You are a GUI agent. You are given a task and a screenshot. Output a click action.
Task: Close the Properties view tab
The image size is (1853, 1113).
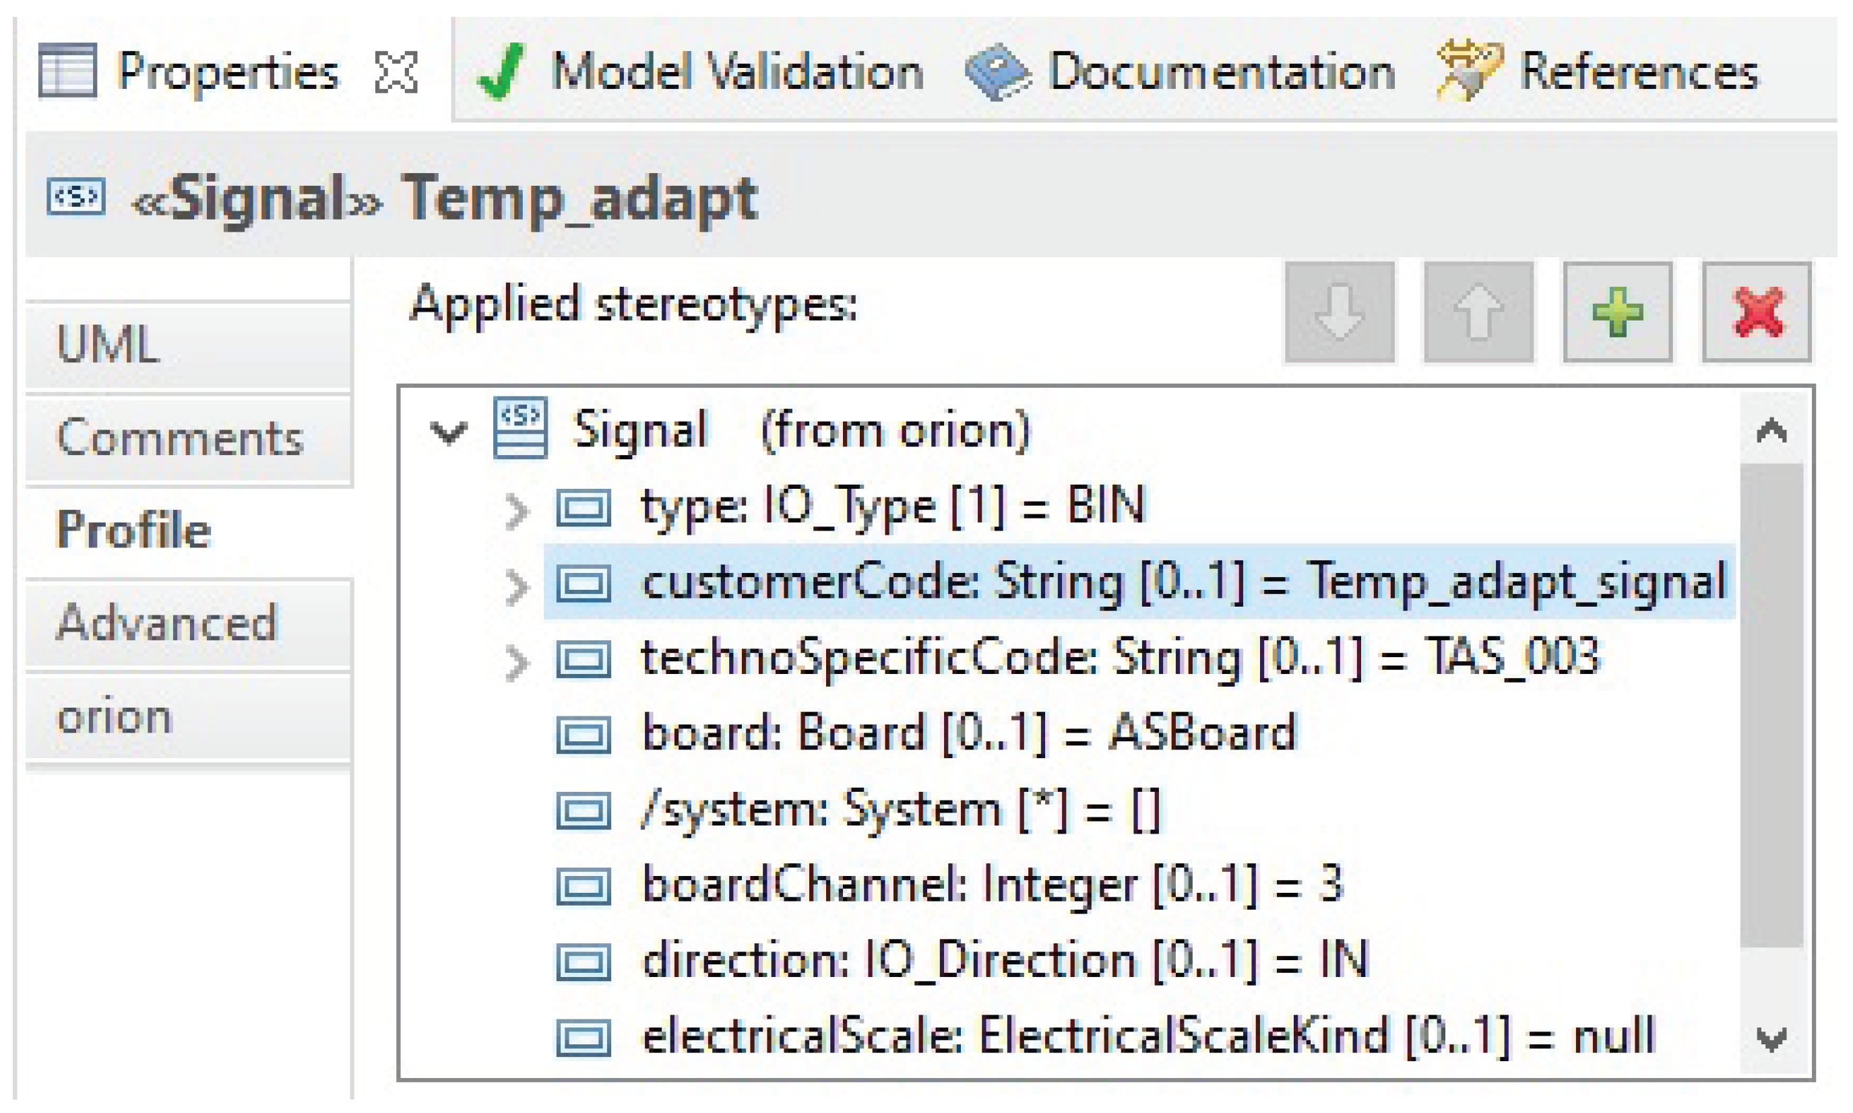[396, 73]
